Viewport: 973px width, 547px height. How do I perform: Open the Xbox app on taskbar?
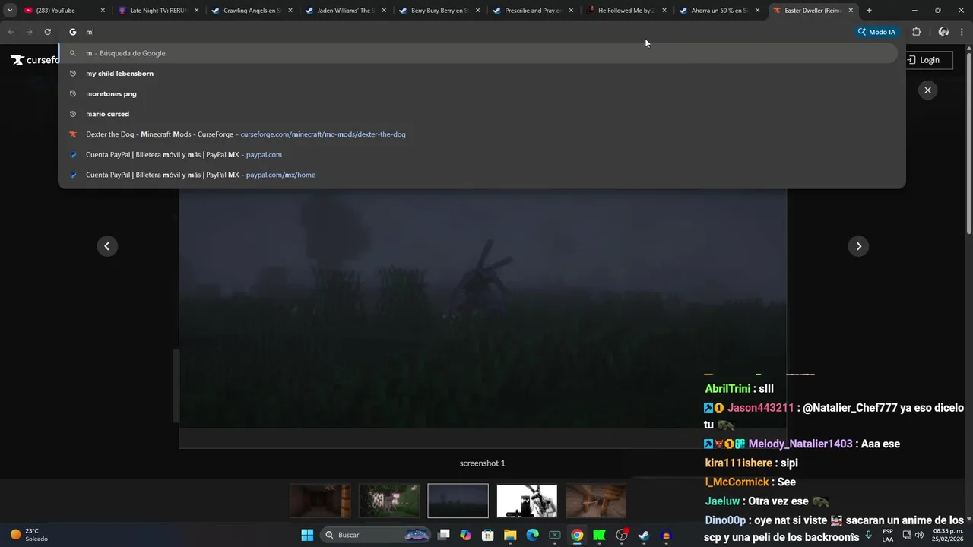click(555, 535)
